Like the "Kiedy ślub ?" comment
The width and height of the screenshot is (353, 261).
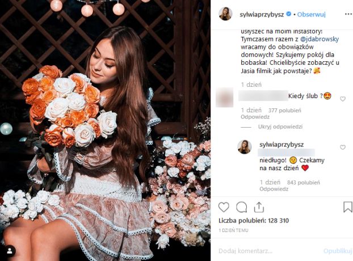[x=342, y=99]
